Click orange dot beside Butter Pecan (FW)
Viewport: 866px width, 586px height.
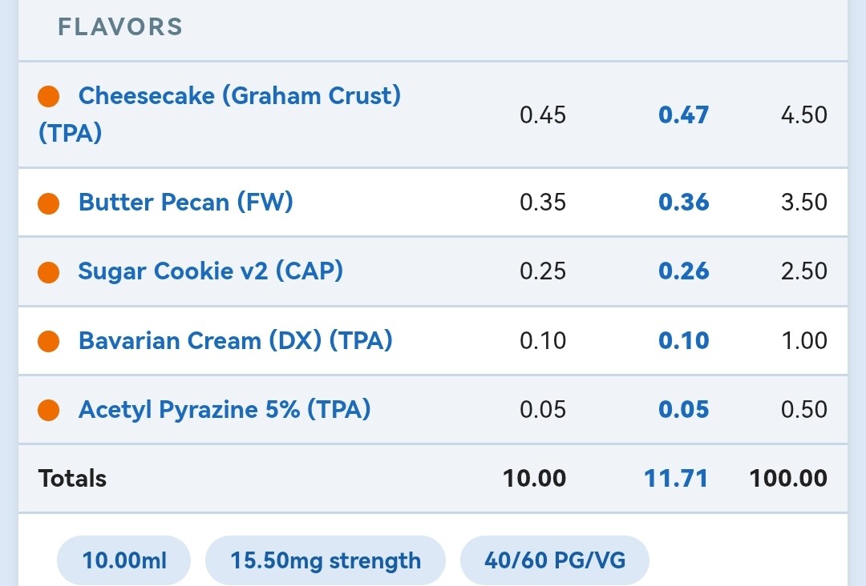pyautogui.click(x=49, y=203)
